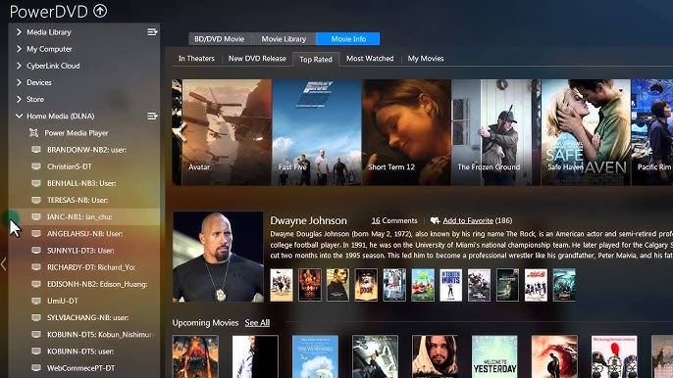Click the EDISONH-NB2 device icon

36,284
